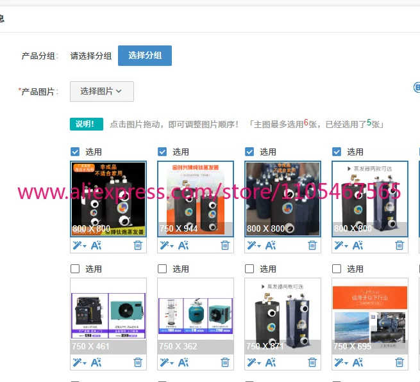Delete the 750 X 871 image via trash icon

(x=312, y=363)
